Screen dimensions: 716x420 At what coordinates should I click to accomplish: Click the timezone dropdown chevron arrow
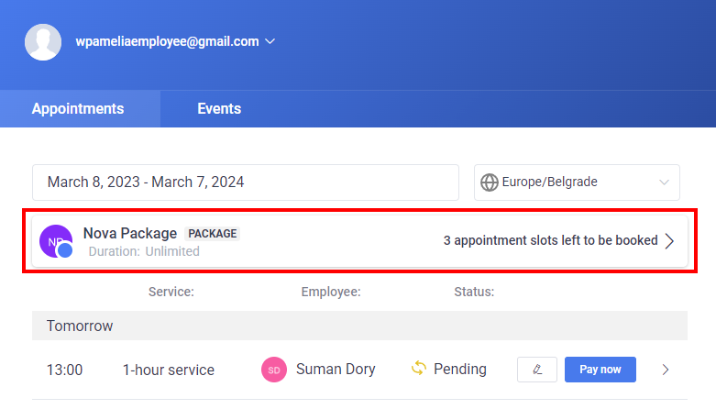(665, 182)
